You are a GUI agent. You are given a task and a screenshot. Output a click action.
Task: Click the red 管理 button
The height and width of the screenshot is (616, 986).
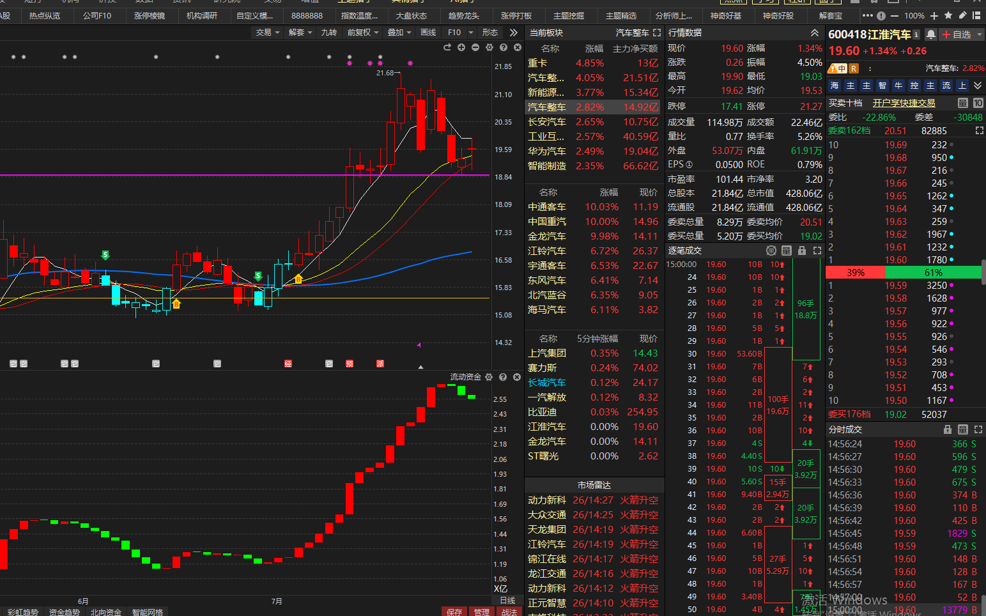tap(482, 612)
